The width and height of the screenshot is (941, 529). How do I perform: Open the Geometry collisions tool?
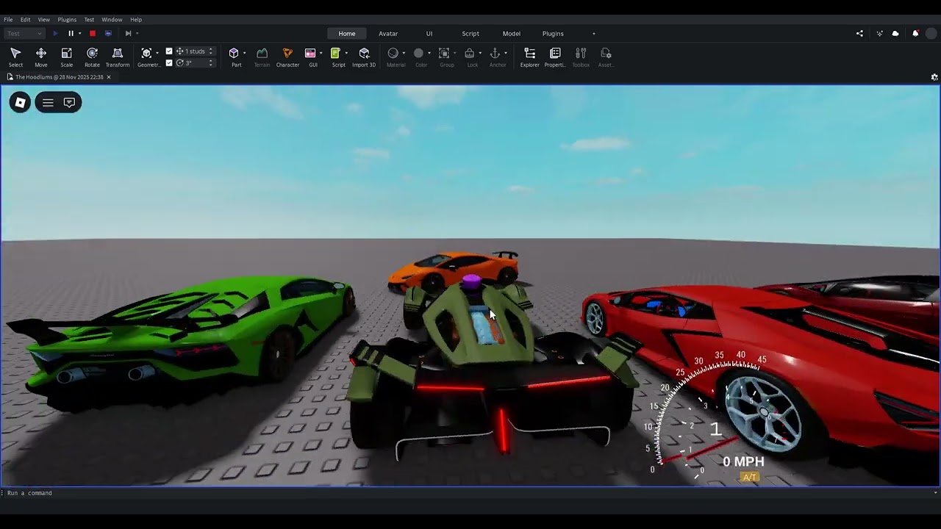[147, 57]
